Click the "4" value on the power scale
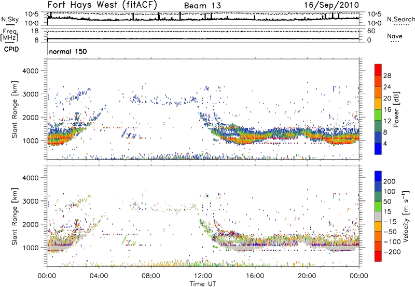Image resolution: width=415 pixels, height=287 pixels. click(385, 143)
